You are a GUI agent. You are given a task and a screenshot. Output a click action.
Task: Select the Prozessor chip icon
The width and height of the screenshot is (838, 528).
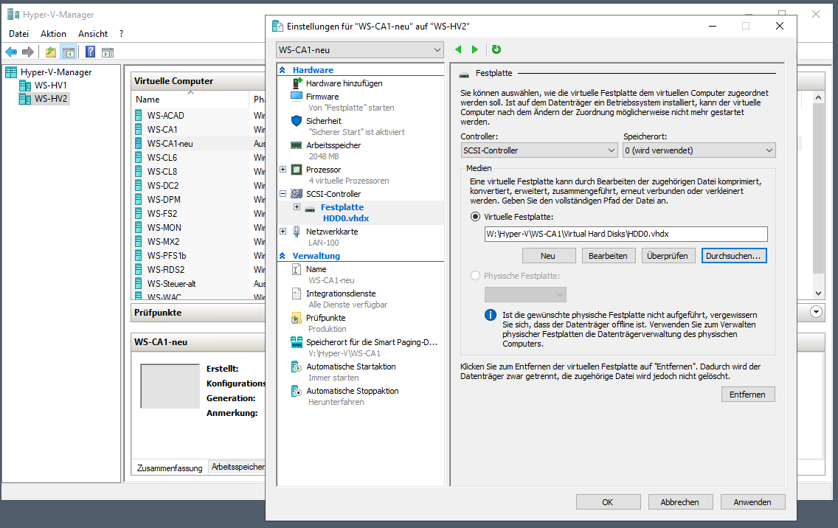click(x=297, y=170)
